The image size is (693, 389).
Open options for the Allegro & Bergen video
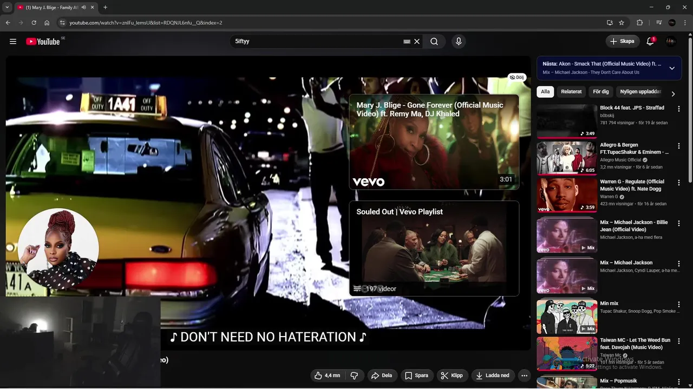(x=678, y=146)
